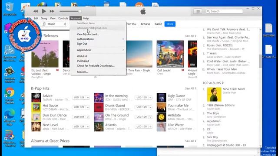The image size is (278, 156).
Task: Open the Recycle Bin desktop icon
Action: (x=10, y=9)
